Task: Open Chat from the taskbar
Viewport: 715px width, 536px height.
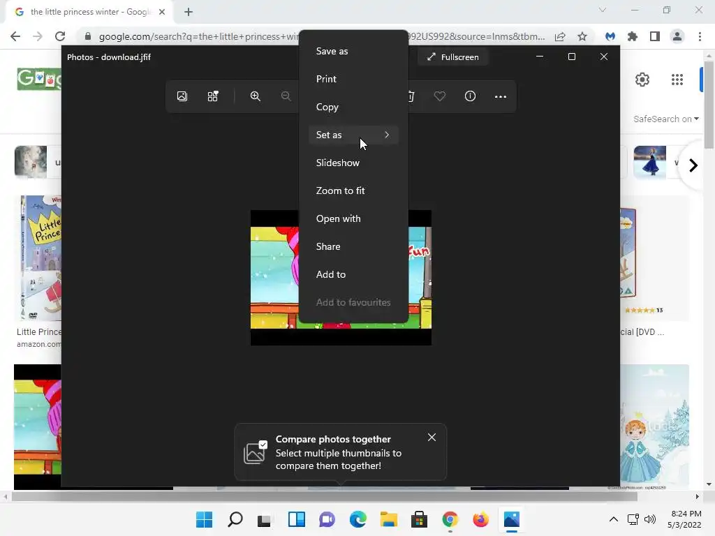Action: point(327,519)
